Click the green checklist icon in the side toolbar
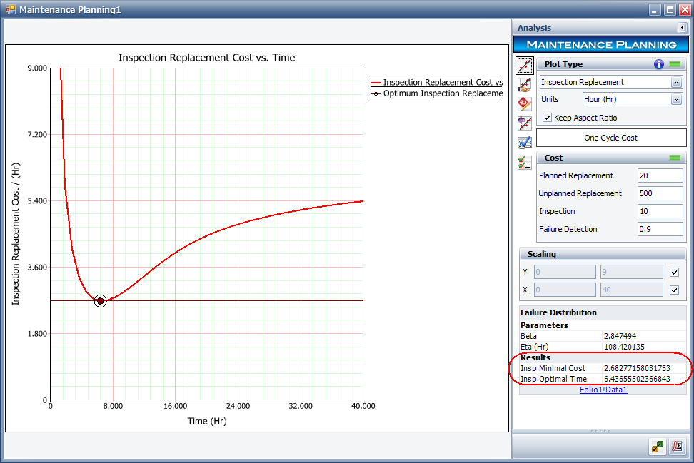Viewport: 694px width, 463px height. [x=525, y=162]
